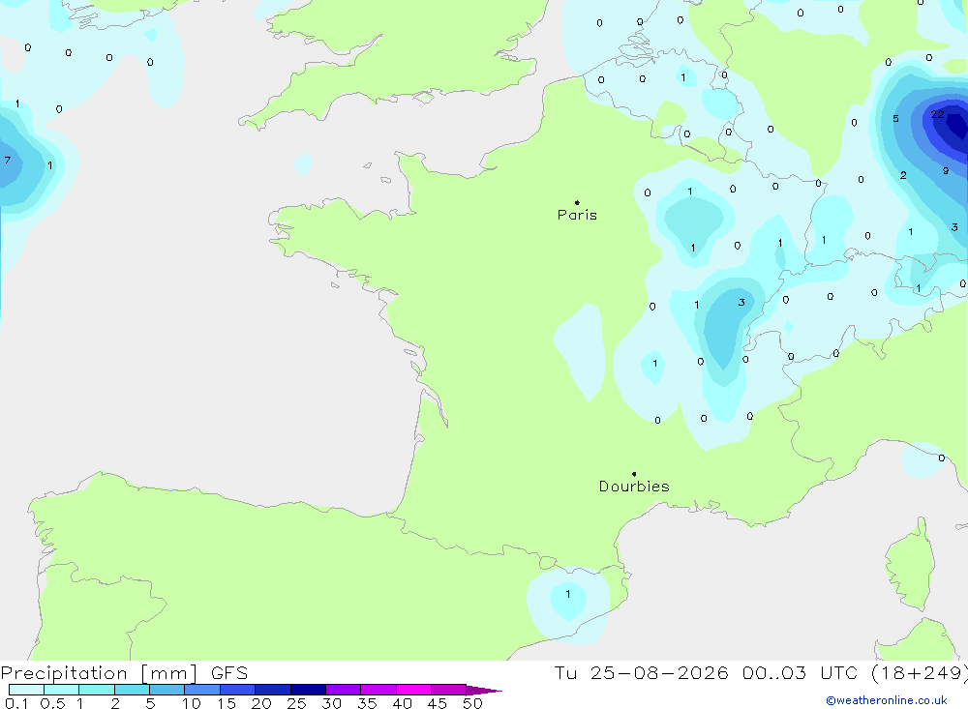Click the Dourbies city label
This screenshot has width=968, height=709.
pyautogui.click(x=634, y=487)
